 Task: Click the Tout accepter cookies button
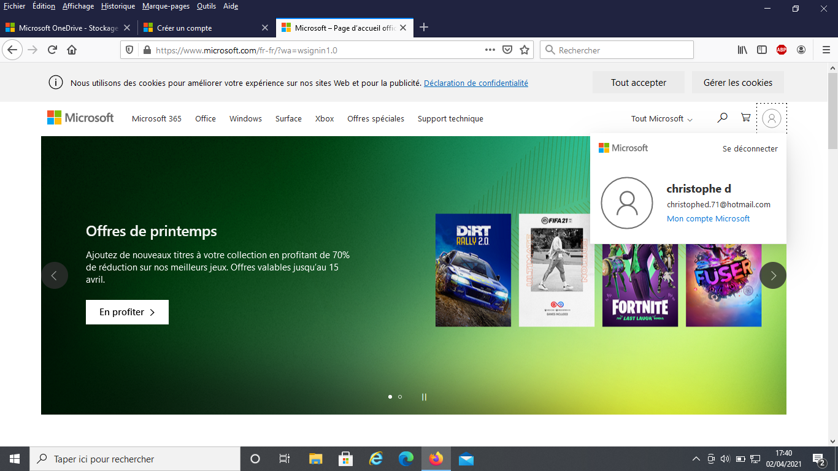click(x=638, y=83)
